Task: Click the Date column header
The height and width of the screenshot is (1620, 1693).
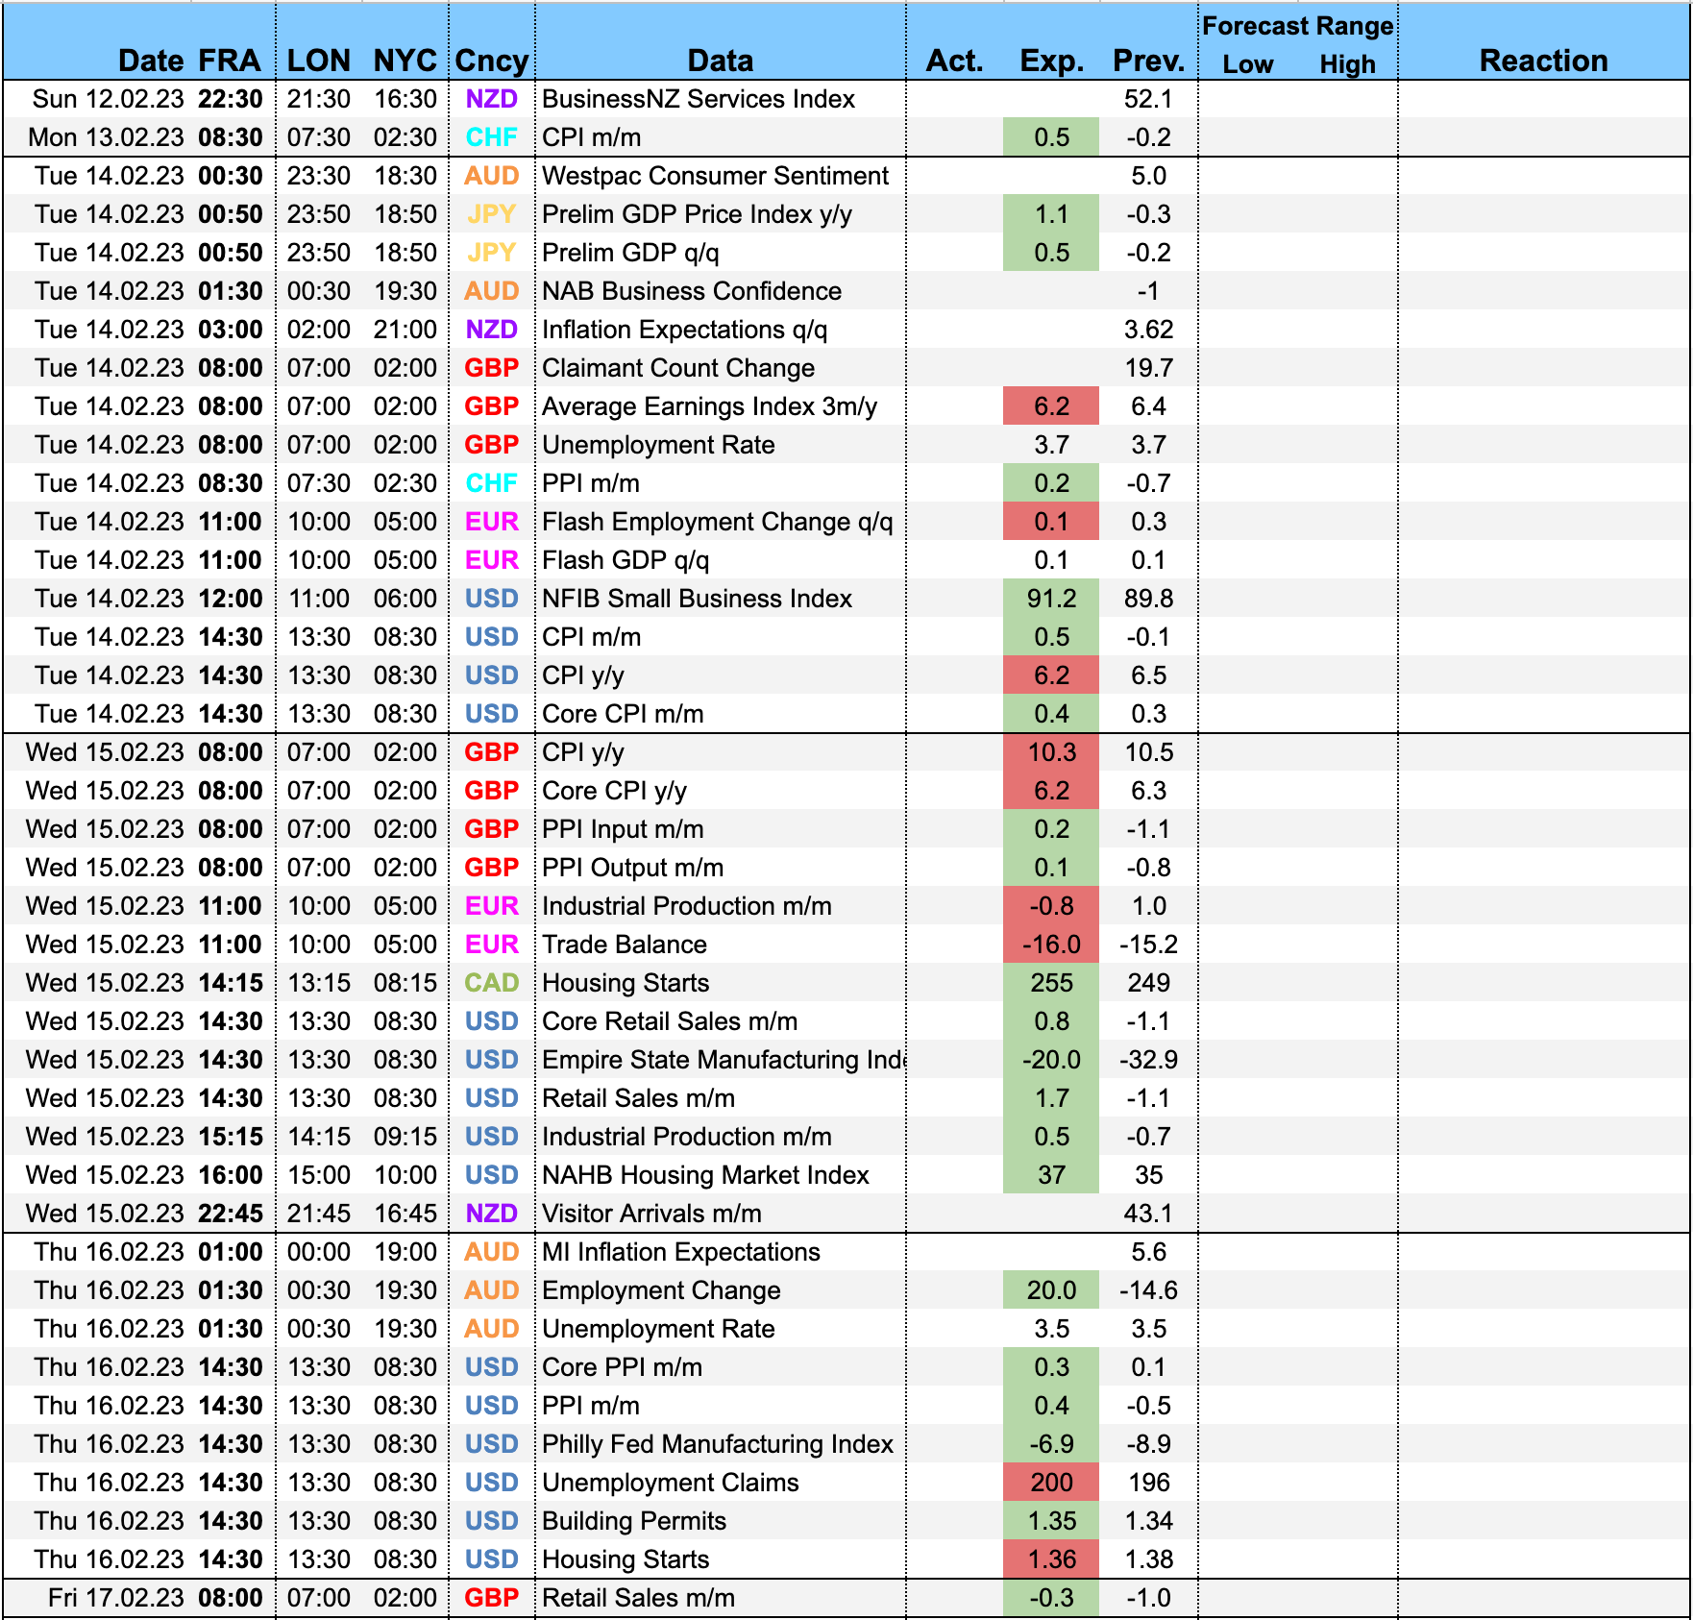Action: coord(151,61)
